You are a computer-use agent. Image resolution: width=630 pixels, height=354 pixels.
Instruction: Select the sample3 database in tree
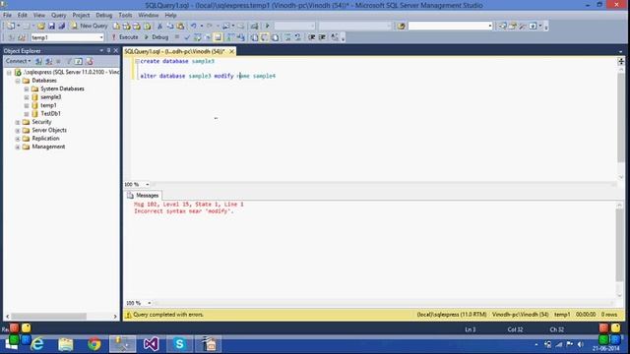(x=50, y=97)
